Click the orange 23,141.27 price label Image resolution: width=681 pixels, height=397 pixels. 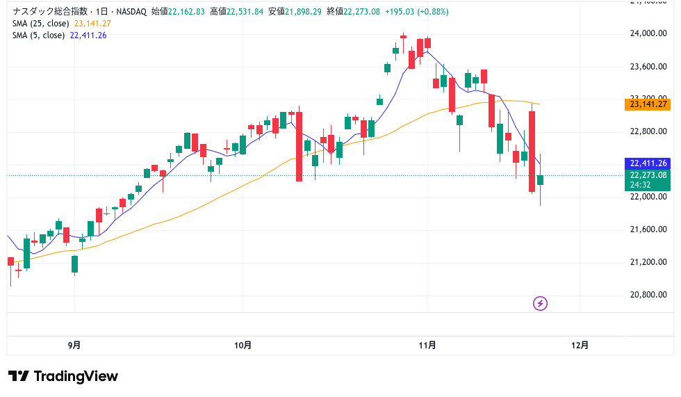(x=648, y=104)
